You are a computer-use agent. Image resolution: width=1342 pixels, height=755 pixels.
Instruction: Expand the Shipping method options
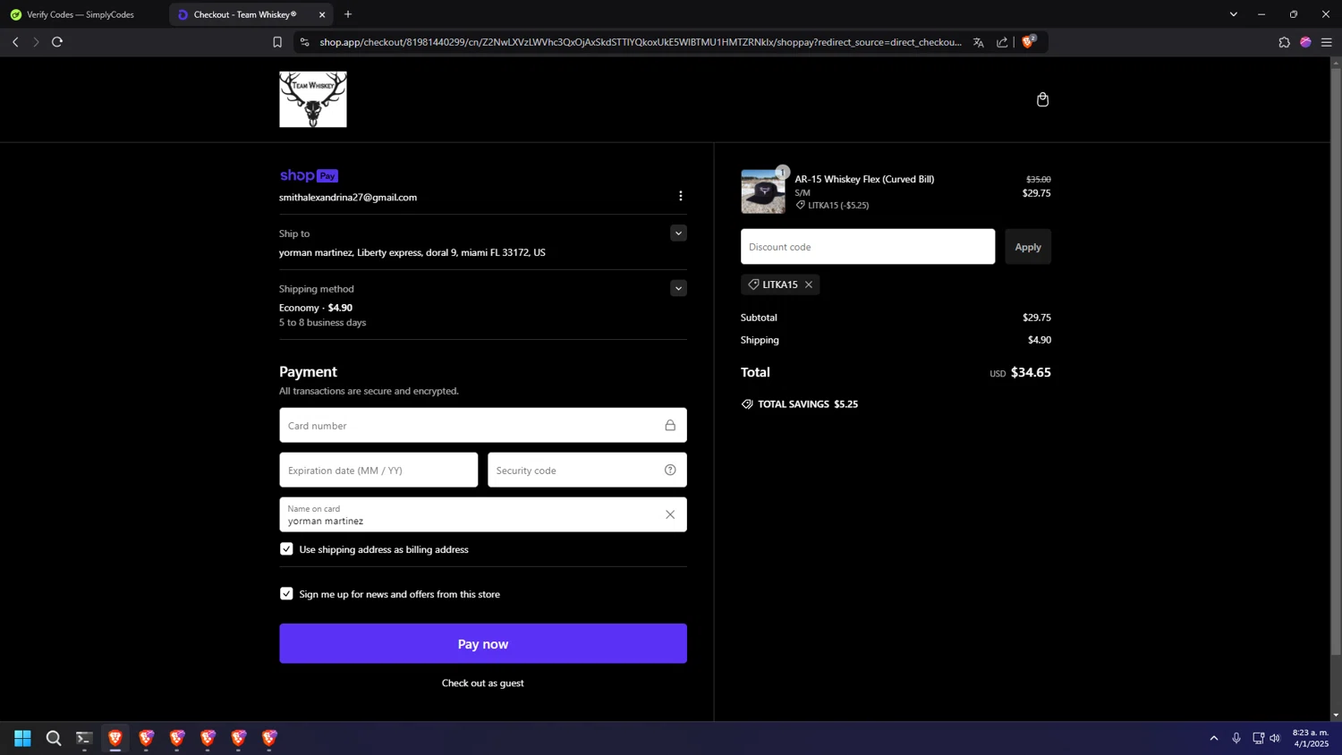678,289
